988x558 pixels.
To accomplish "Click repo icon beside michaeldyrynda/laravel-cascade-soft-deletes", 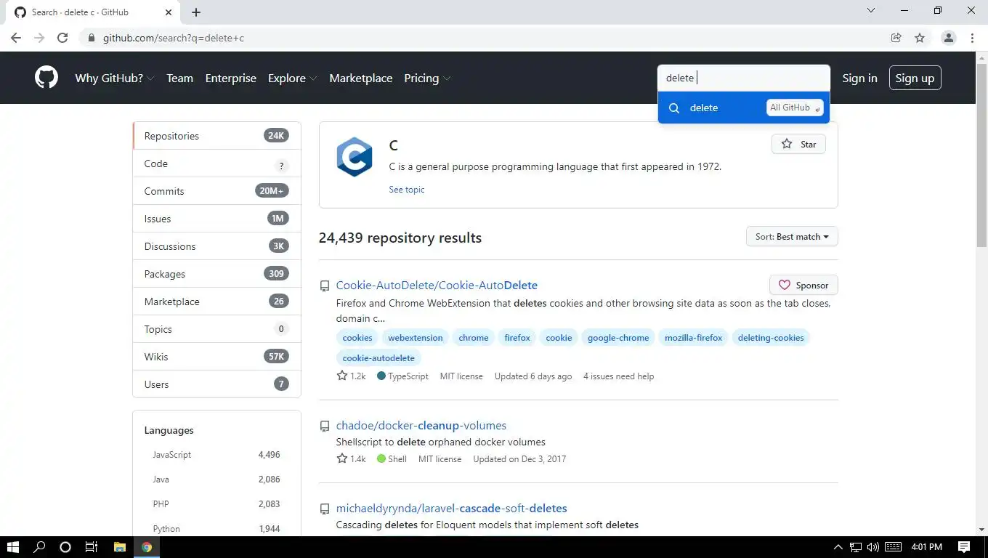I will pos(325,509).
